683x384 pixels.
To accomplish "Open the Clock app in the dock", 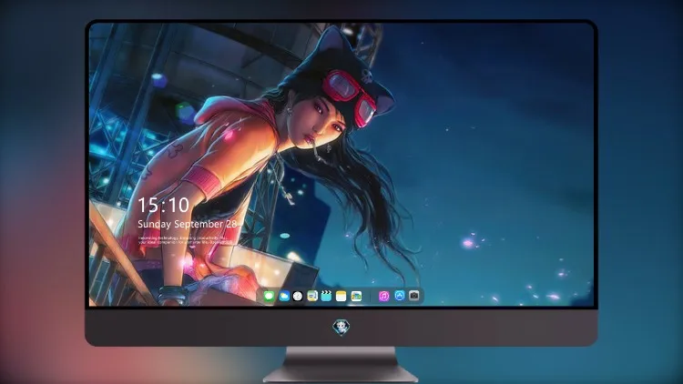I will point(298,296).
